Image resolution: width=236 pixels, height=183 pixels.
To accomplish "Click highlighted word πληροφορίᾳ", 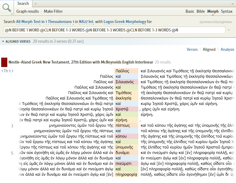I will pyautogui.click(x=126, y=175).
